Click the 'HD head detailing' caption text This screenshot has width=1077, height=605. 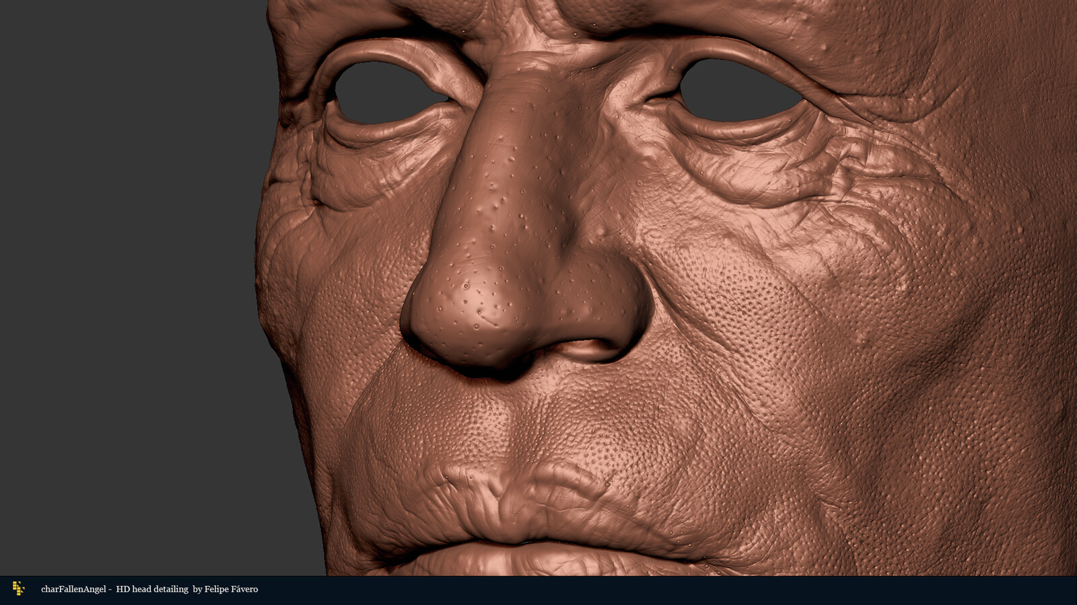tap(152, 590)
